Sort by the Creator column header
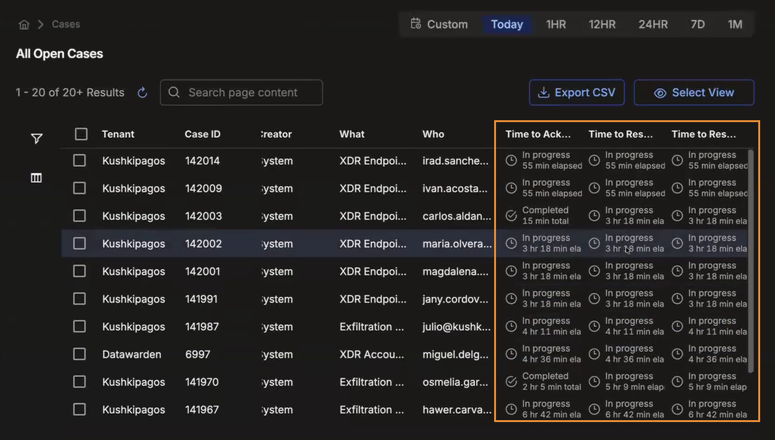Viewport: 775px width, 440px height. (276, 134)
